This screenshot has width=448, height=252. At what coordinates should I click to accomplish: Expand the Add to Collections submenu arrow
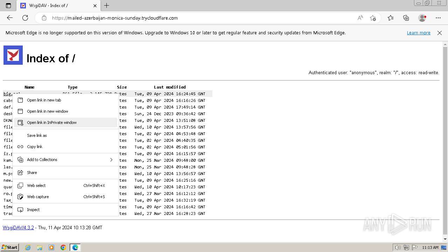[111, 160]
